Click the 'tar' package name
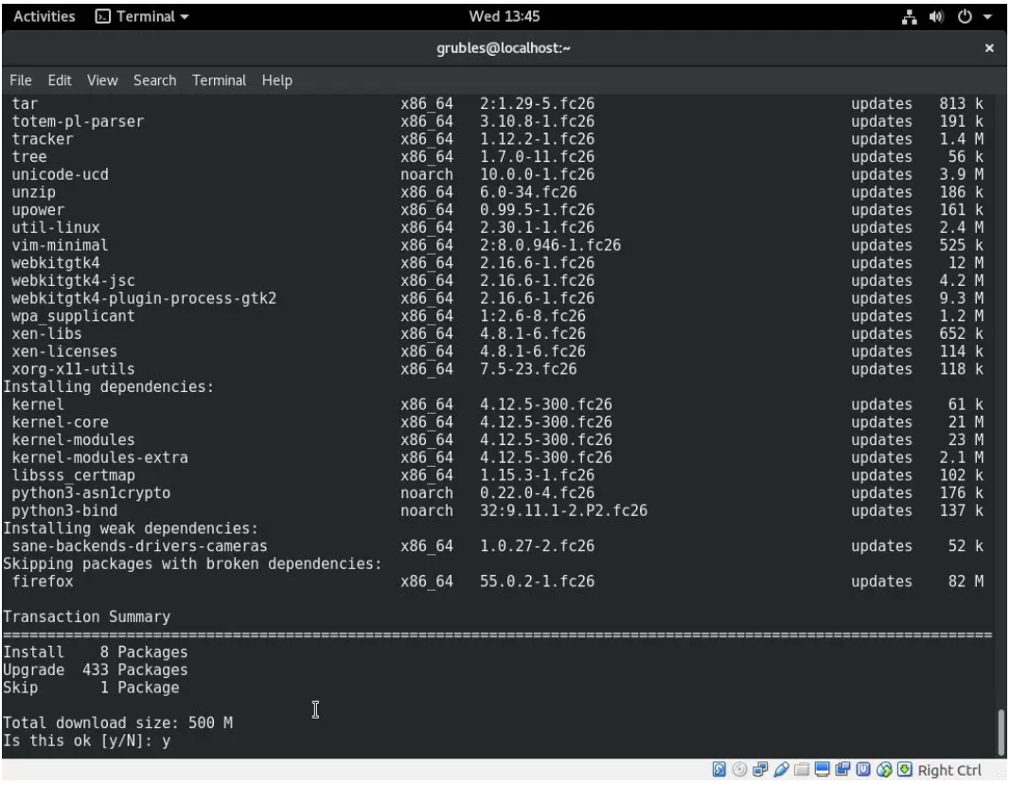1011x786 pixels. [x=26, y=104]
